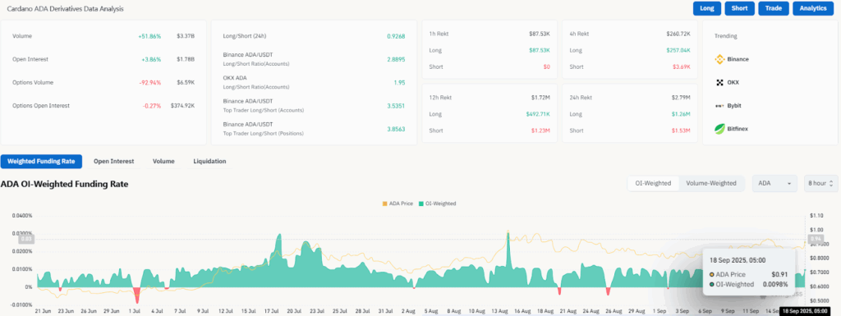Screen dimensions: 841x316
Task: Click the 13 Aug date on chart axis
Action: click(x=500, y=310)
